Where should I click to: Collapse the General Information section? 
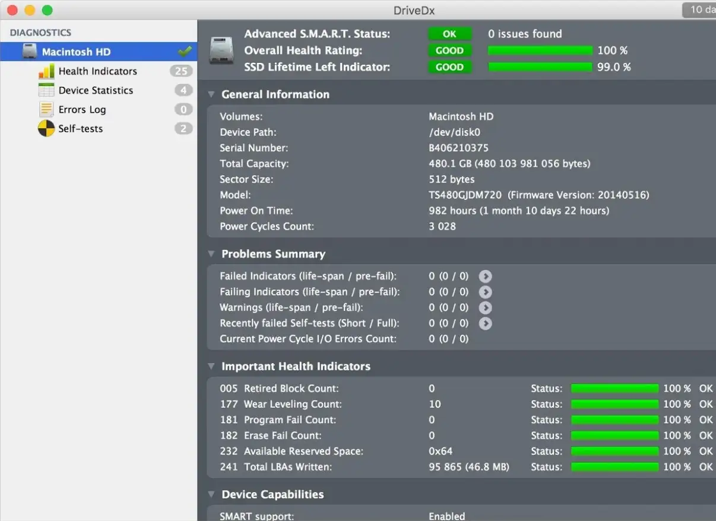point(211,94)
